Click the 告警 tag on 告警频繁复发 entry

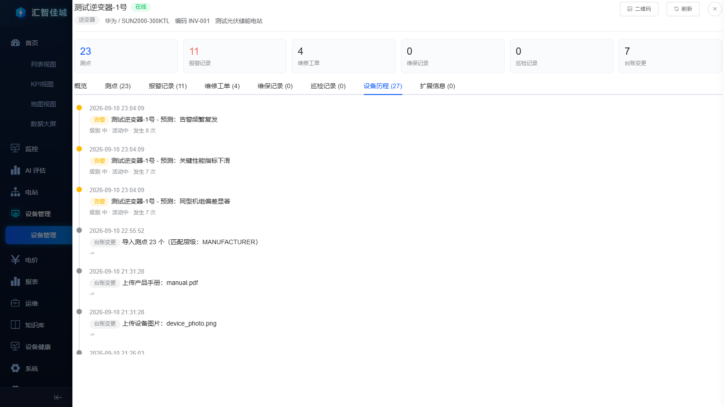99,120
